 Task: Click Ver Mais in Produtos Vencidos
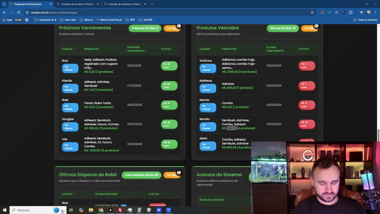tap(309, 29)
